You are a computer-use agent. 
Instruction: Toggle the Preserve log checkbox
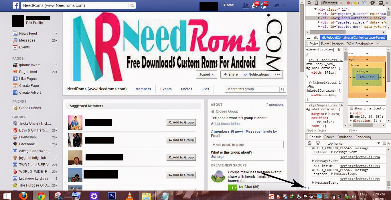click(384, 143)
